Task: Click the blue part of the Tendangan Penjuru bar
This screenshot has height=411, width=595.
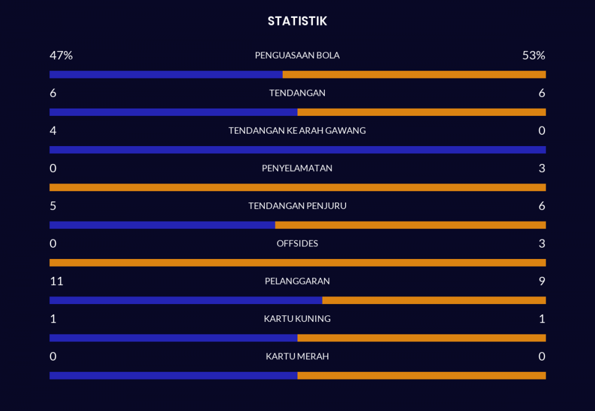Action: (162, 225)
